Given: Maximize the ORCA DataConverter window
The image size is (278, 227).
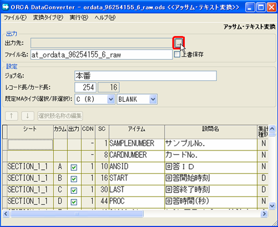Looking at the screenshot, I should (x=261, y=7).
